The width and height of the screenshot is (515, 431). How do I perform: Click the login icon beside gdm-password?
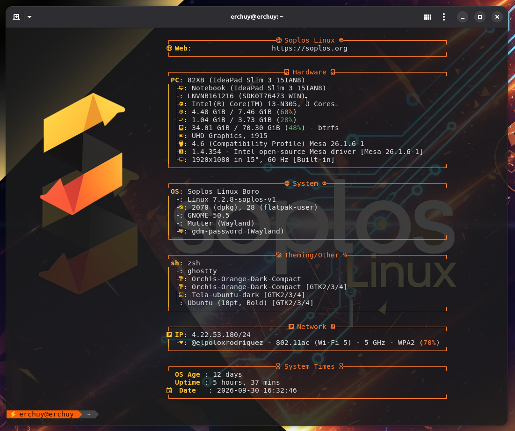(181, 231)
